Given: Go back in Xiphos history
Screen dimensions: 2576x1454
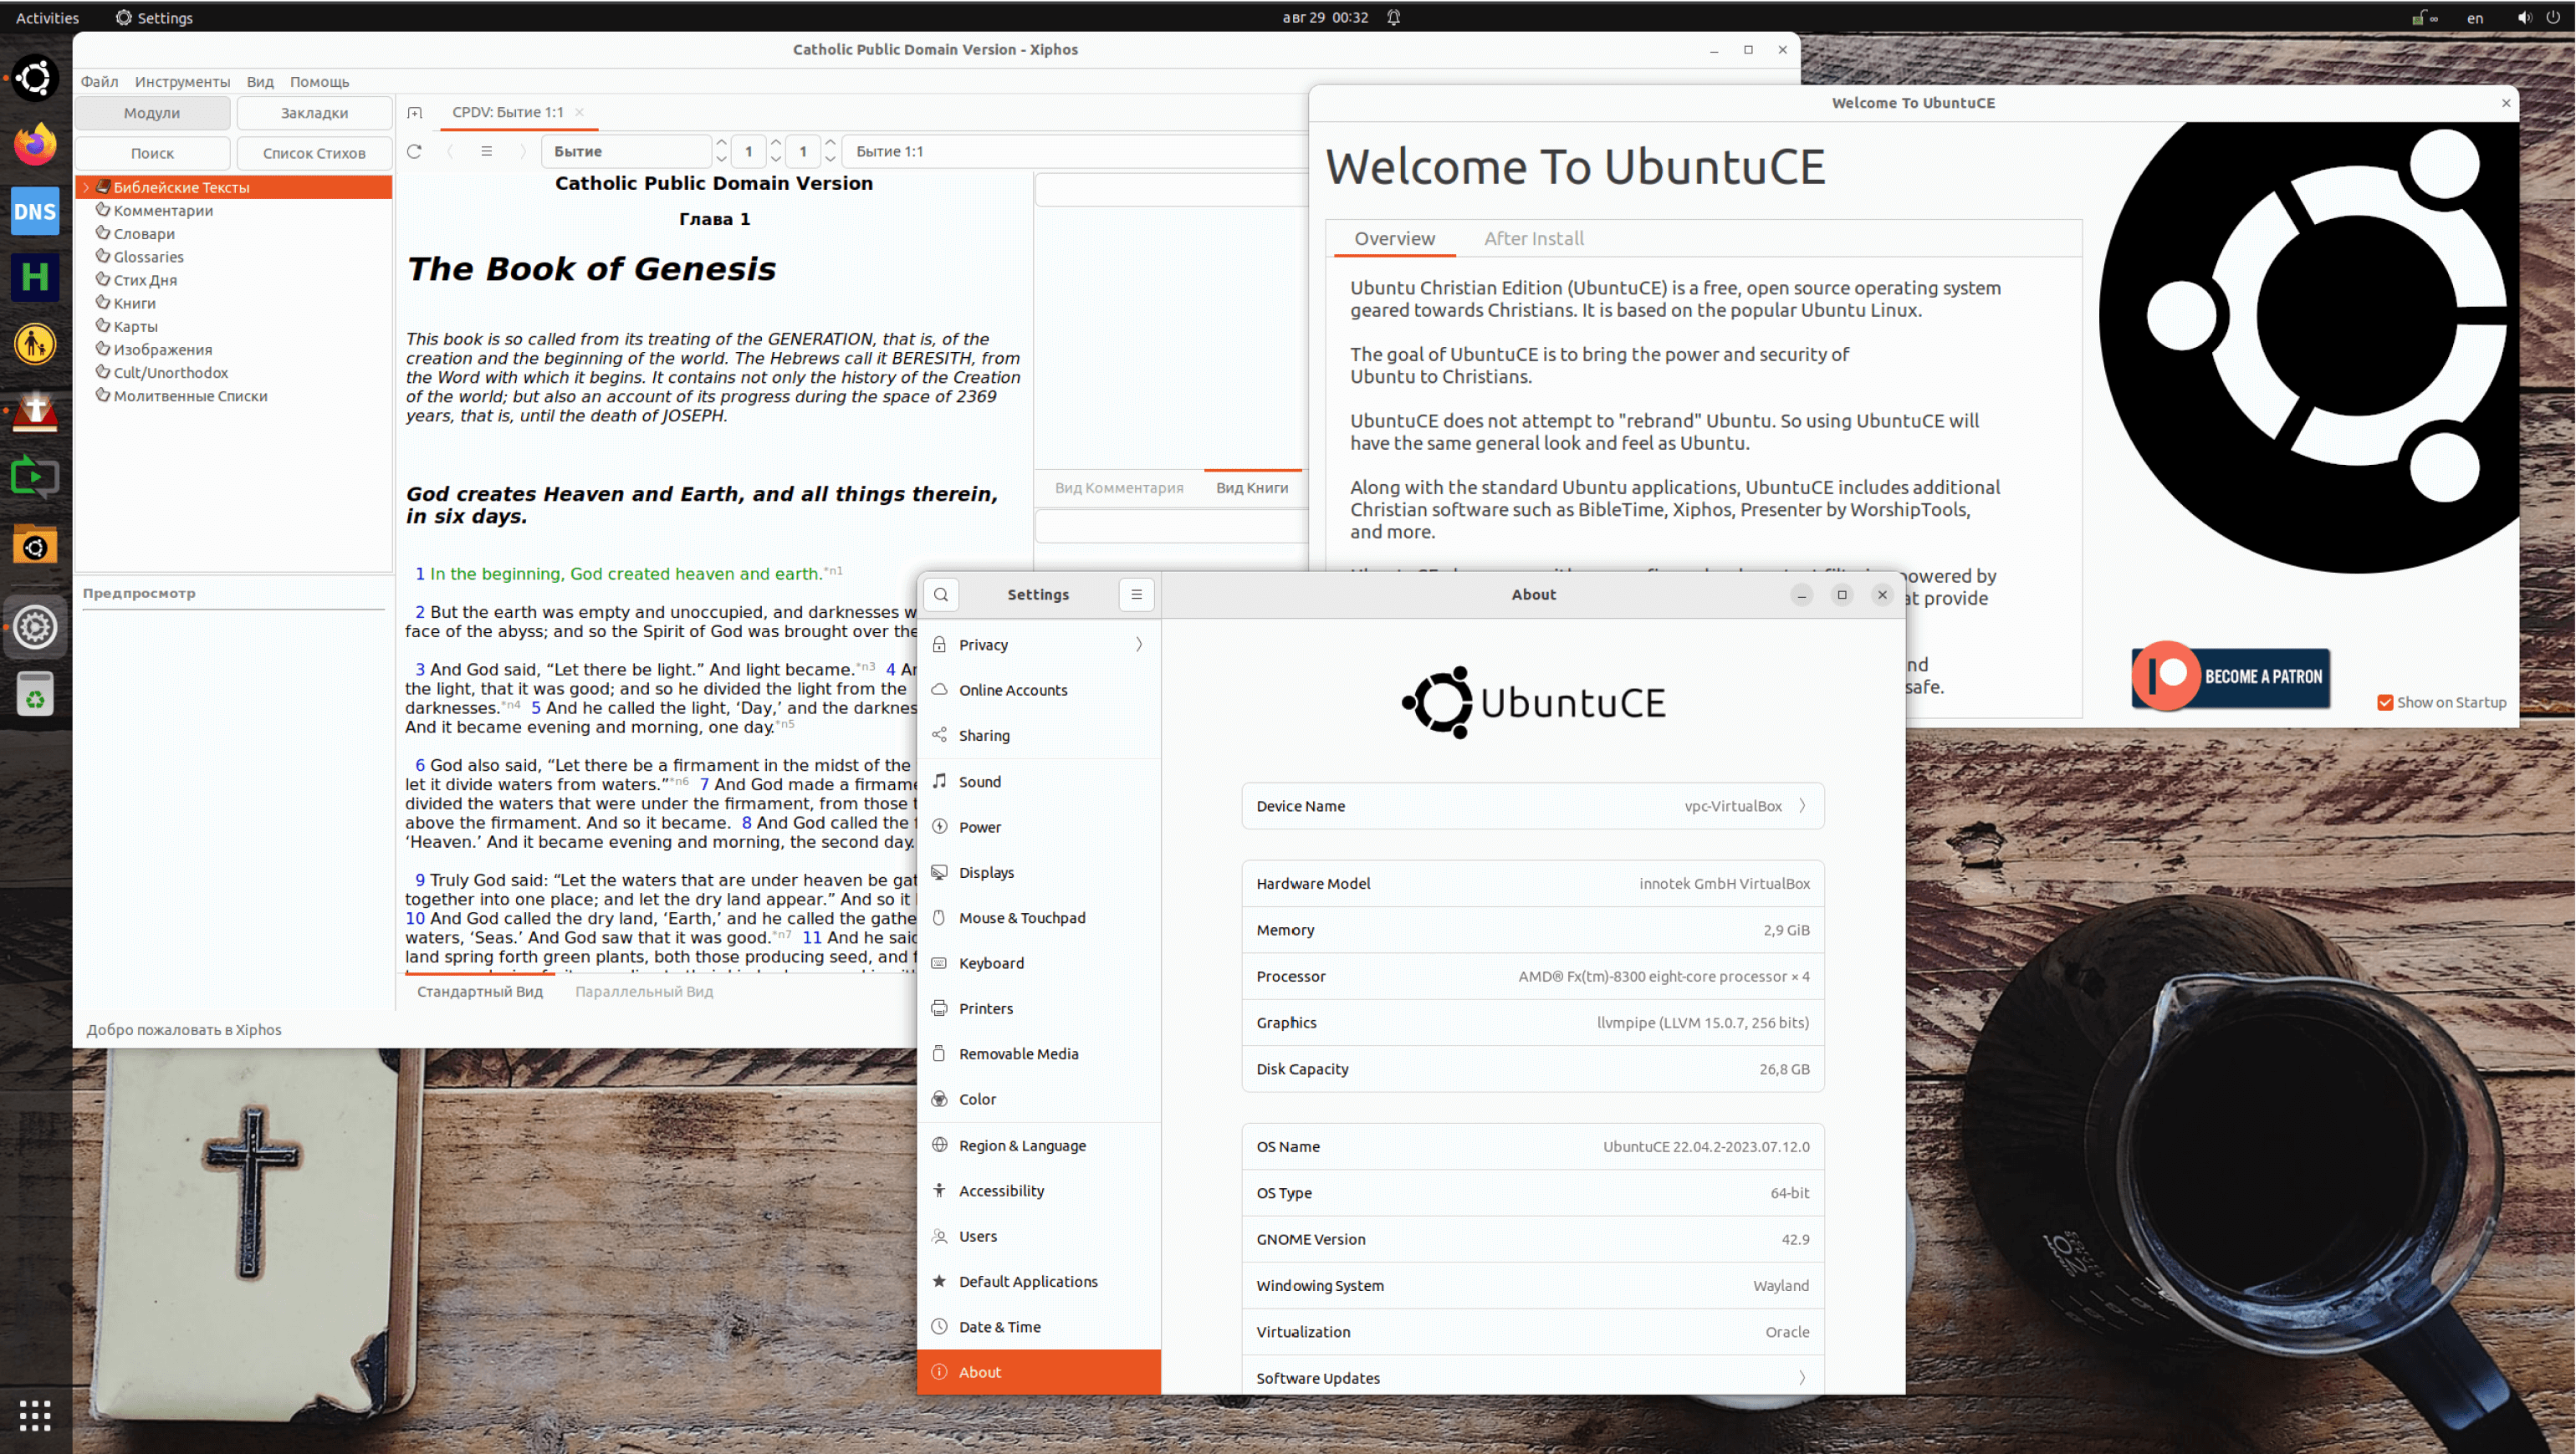Looking at the screenshot, I should coord(451,151).
